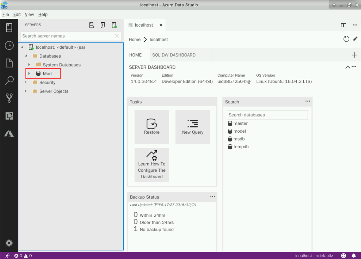Click the edit pencil icon on dashboard
This screenshot has height=259, width=361.
click(x=355, y=39)
